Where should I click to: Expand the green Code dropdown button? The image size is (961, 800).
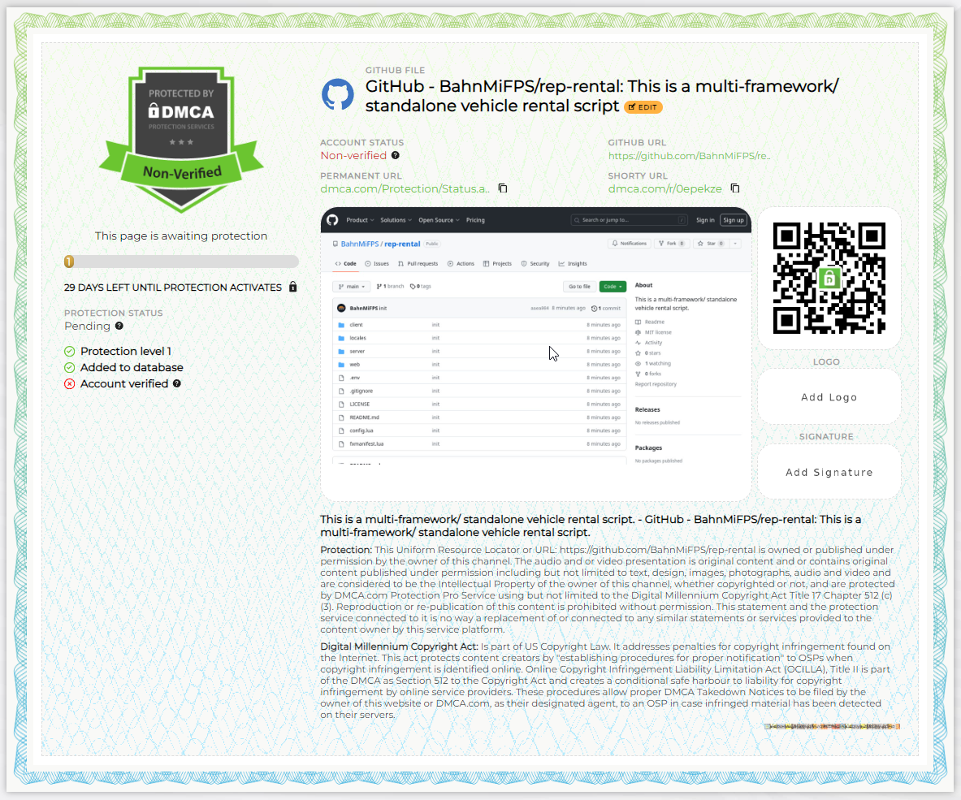coord(613,286)
